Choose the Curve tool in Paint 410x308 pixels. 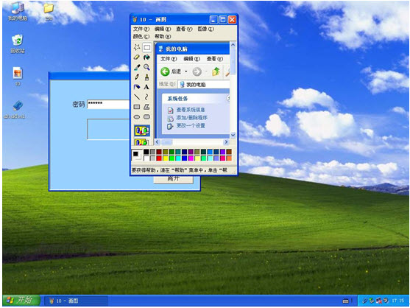point(146,97)
